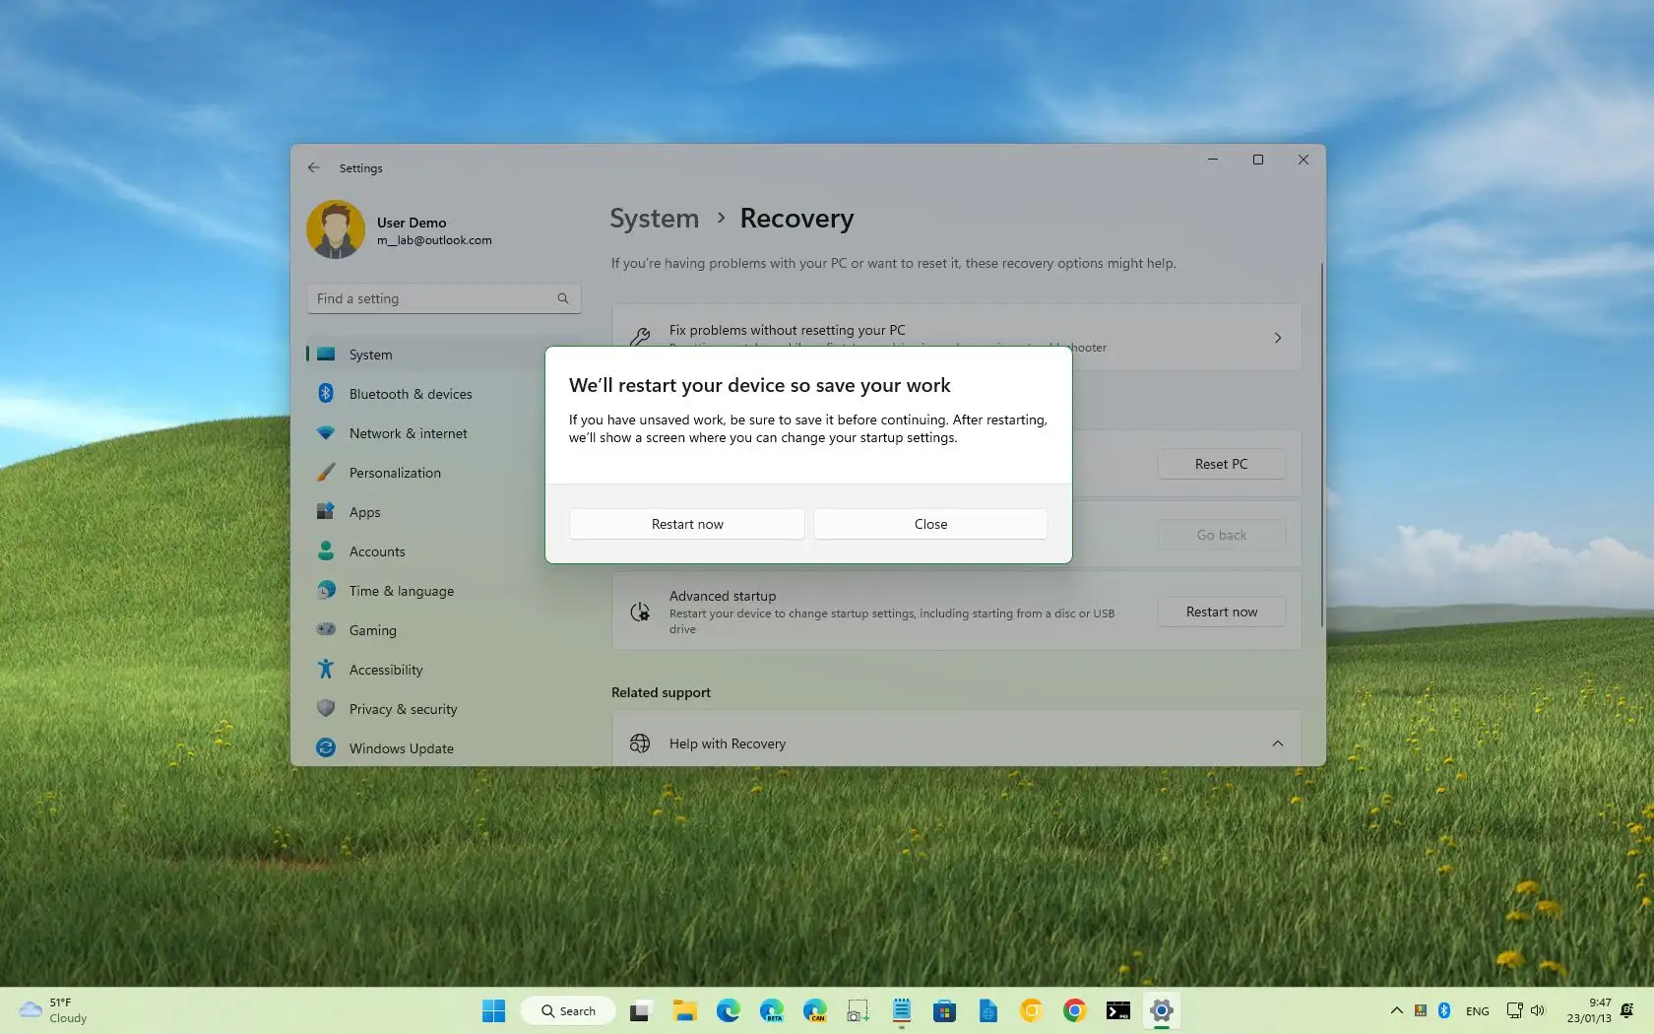Open Accessibility settings
1654x1034 pixels.
[x=384, y=670]
